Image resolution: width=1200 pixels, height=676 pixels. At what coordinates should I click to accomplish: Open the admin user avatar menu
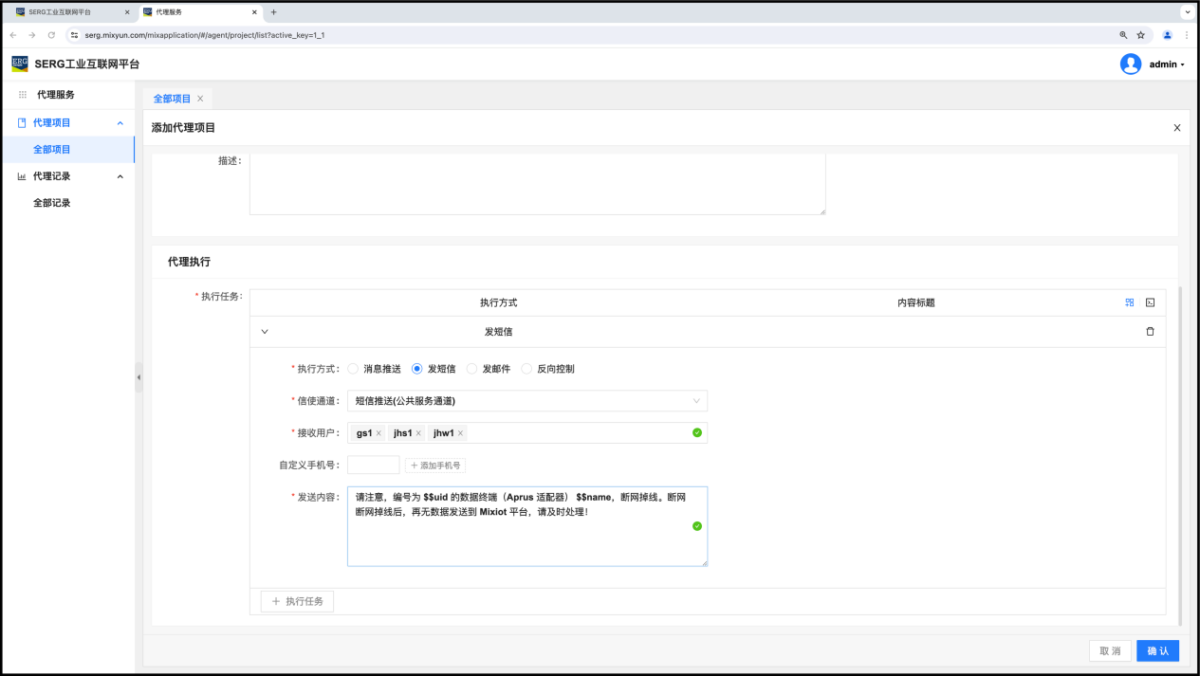1131,64
